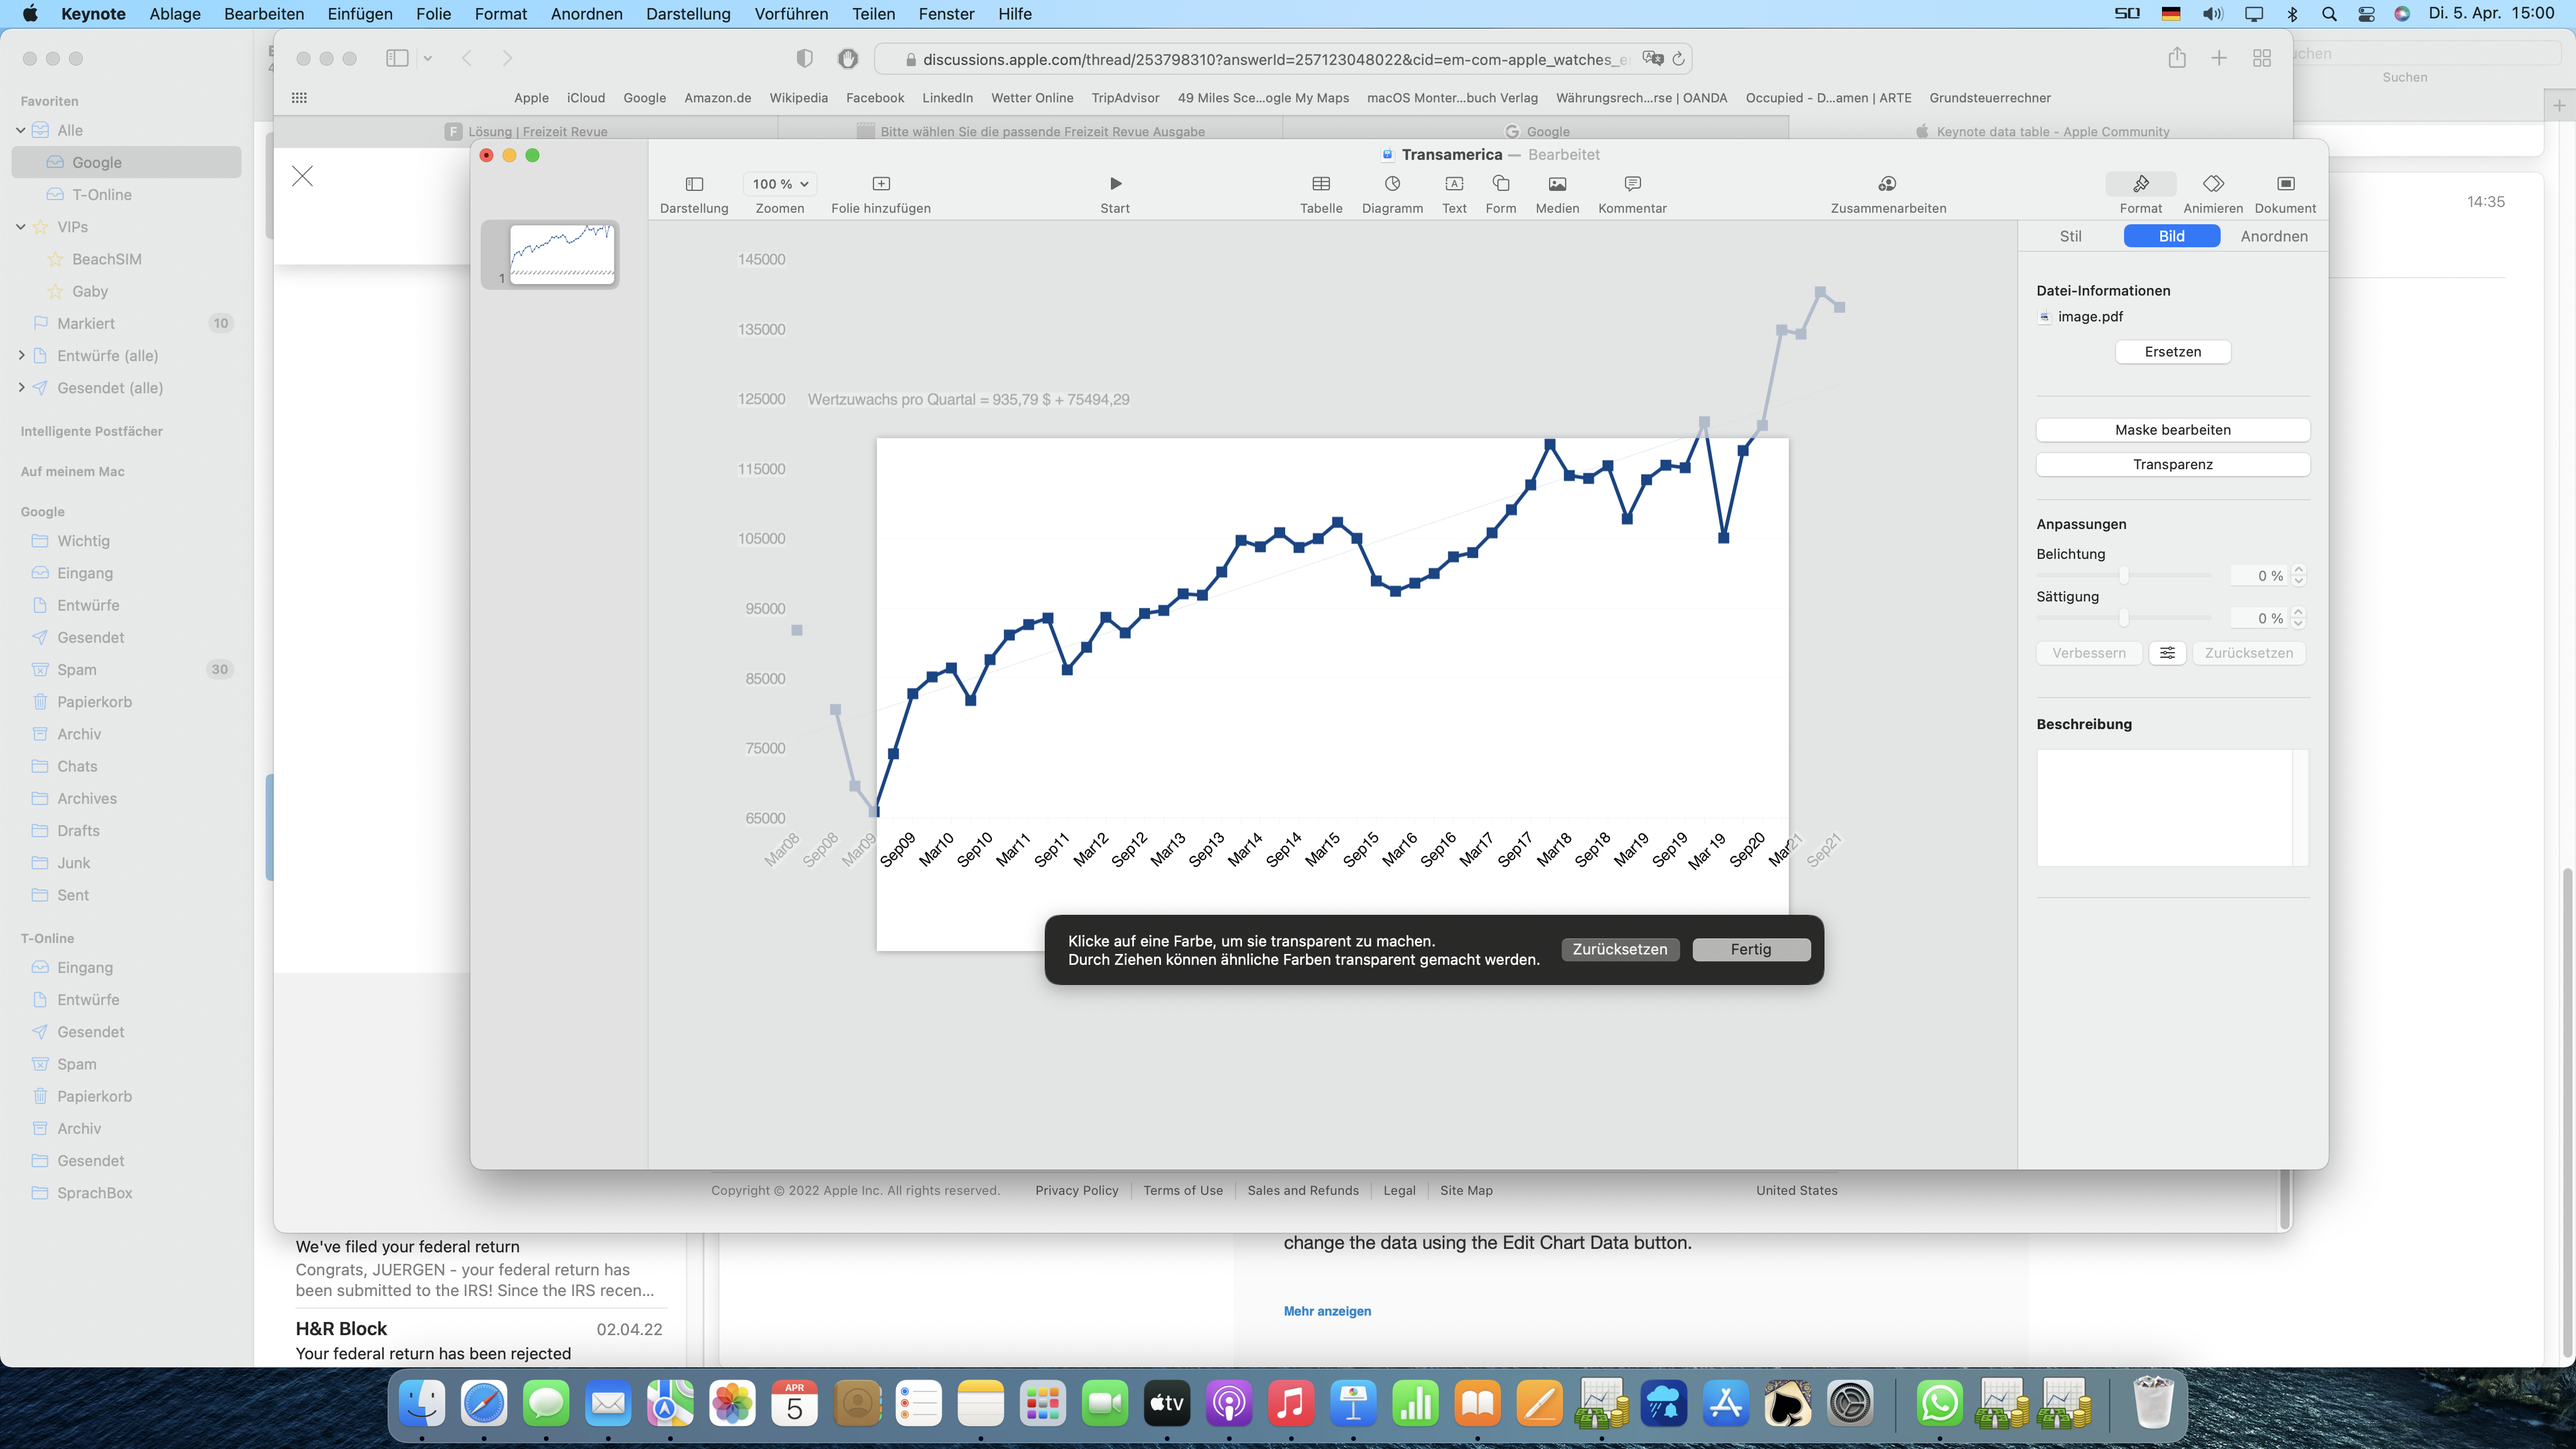The image size is (2576, 1449).
Task: Click the Fertig button
Action: [1750, 949]
